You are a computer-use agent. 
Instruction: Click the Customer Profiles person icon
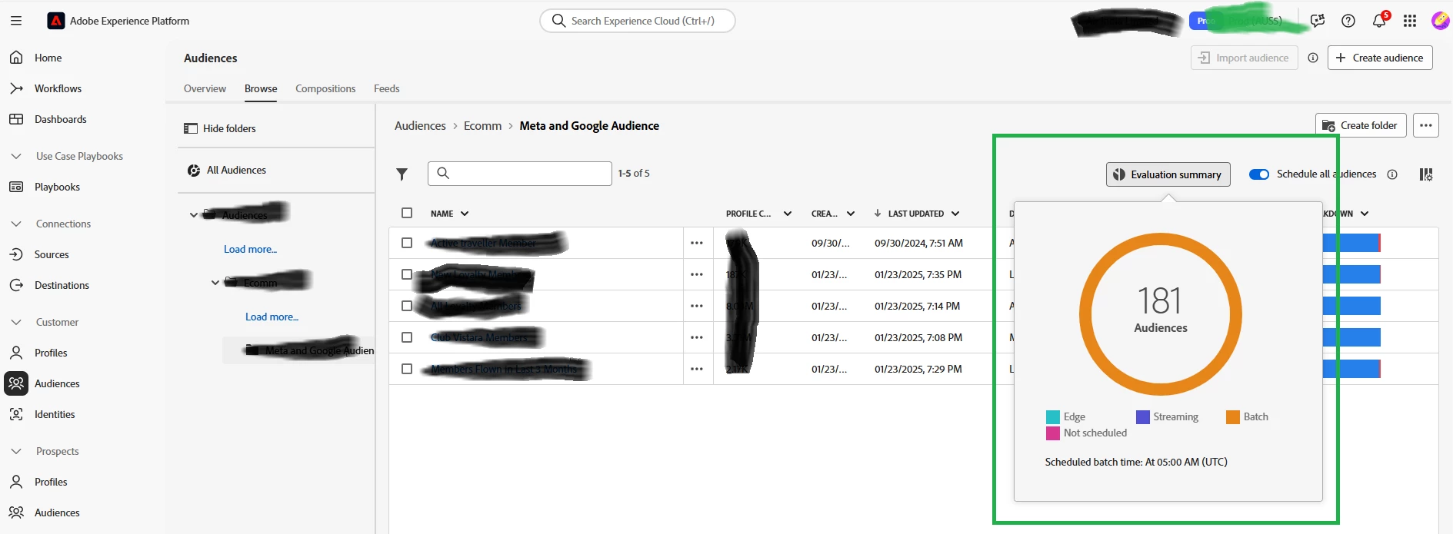point(16,353)
